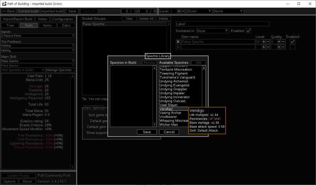
Task: Decrease character level with minus button
Action: click(183, 11)
